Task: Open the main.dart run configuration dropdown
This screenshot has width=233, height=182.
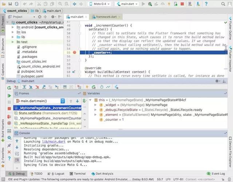Action: coord(127,4)
